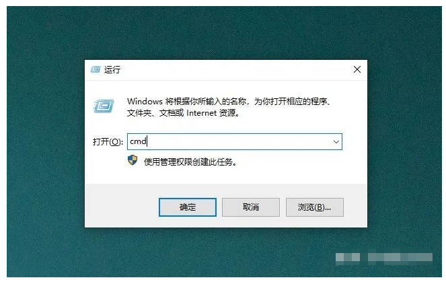446x282 pixels.
Task: Cancel with the 取消 button
Action: pos(251,207)
